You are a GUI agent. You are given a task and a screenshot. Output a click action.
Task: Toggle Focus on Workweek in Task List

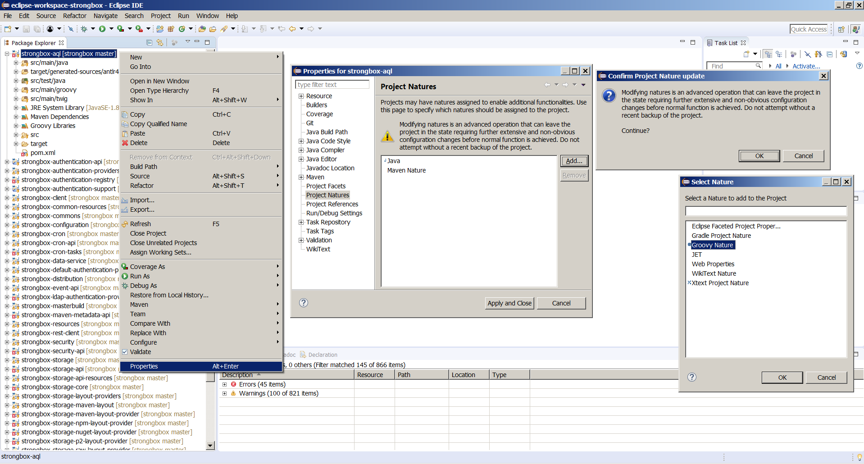[793, 54]
